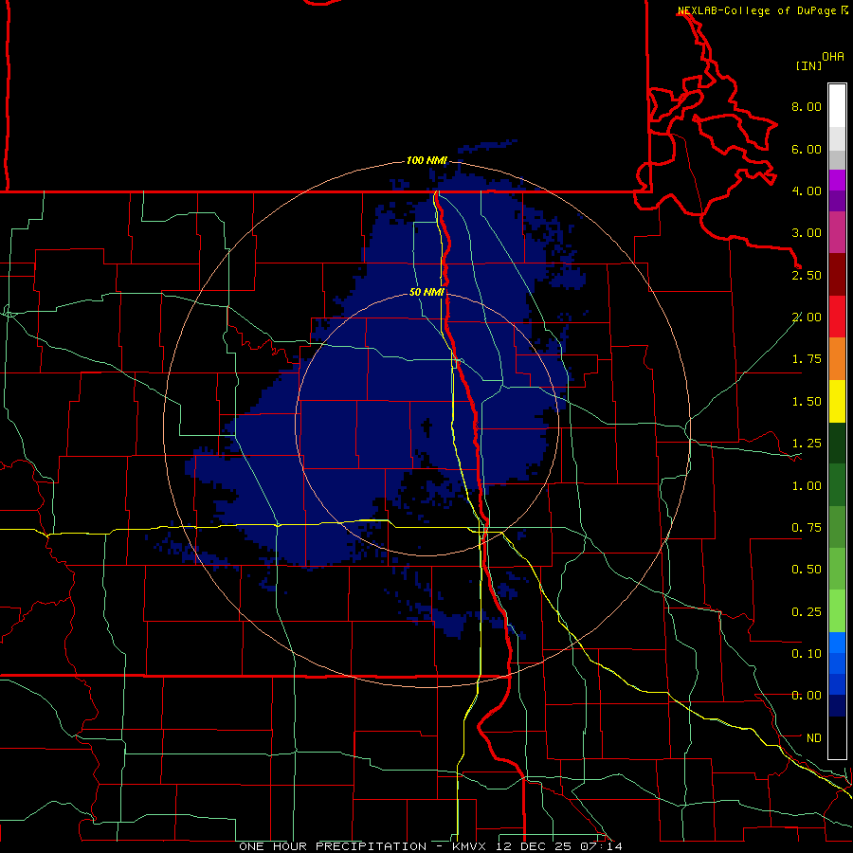The height and width of the screenshot is (853, 853).
Task: Select the yellow swatch beside 1.50
Action: [x=837, y=401]
